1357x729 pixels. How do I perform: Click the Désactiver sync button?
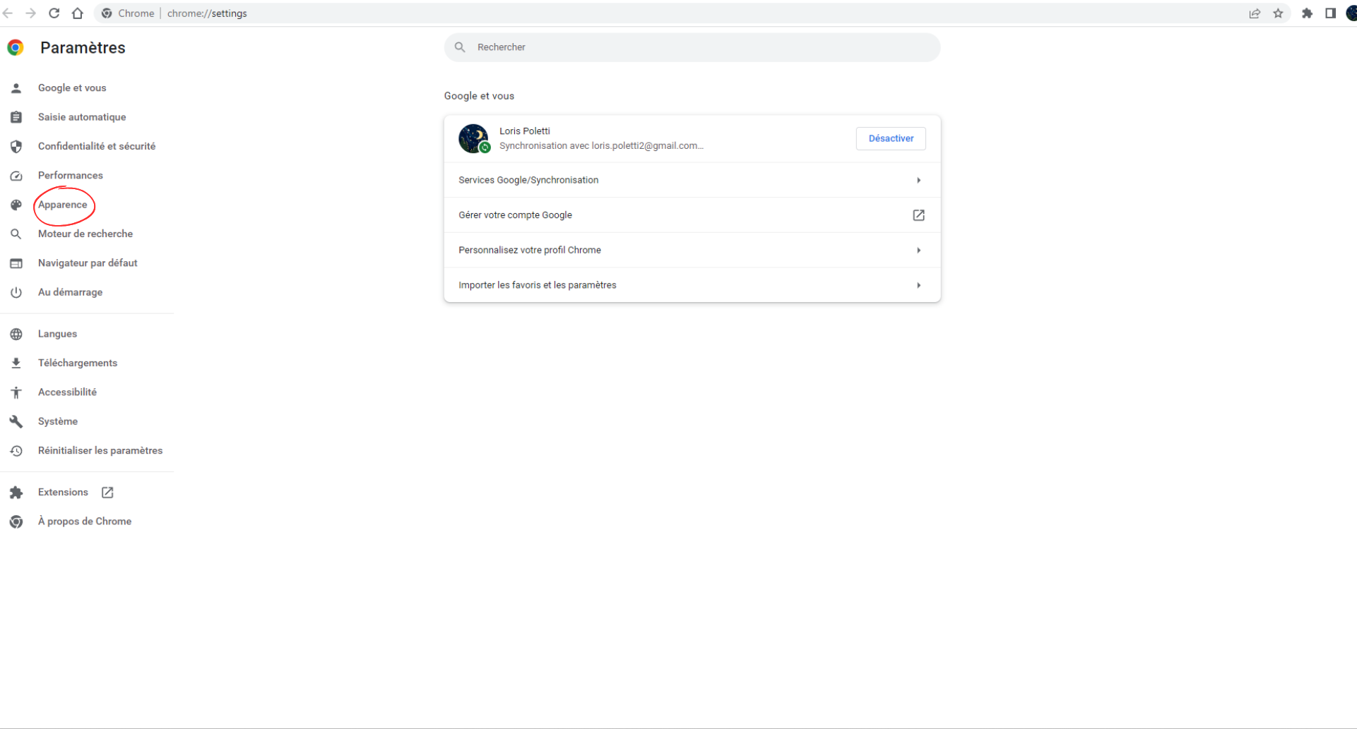(x=891, y=138)
